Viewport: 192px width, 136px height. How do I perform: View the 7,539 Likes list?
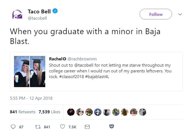(49, 112)
